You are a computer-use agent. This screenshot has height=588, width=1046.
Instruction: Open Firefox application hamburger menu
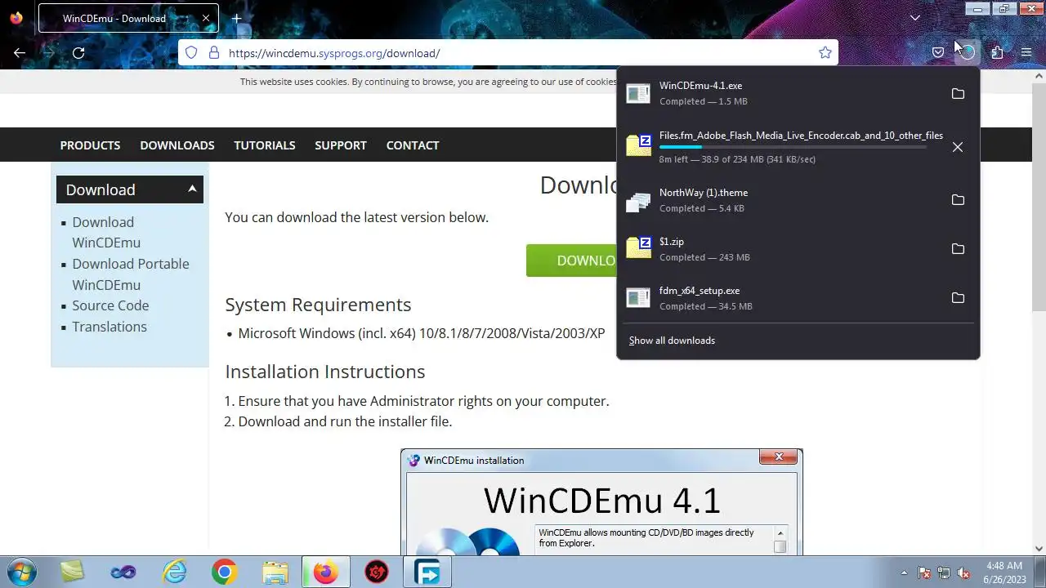(x=1026, y=53)
